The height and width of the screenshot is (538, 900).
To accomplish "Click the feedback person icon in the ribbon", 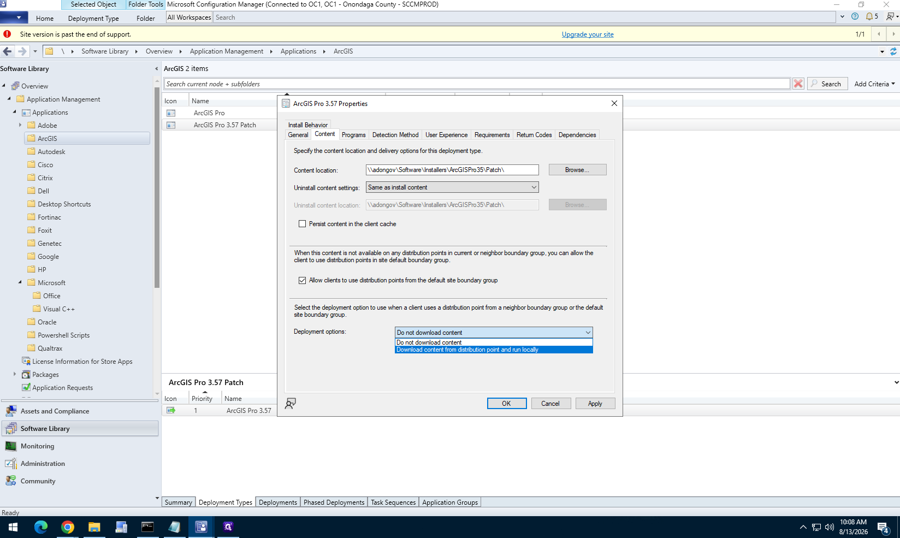I will coord(890,16).
